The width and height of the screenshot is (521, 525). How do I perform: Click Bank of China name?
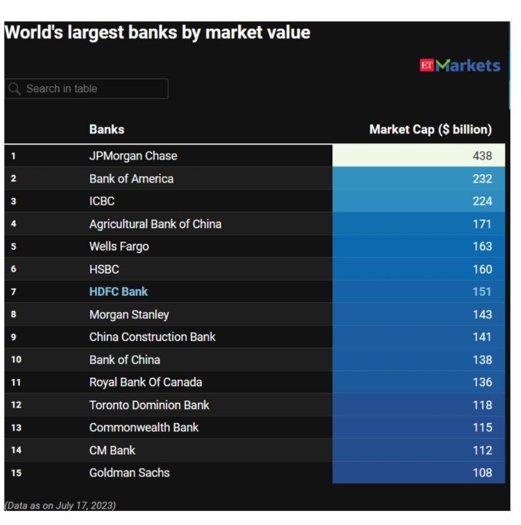125,360
